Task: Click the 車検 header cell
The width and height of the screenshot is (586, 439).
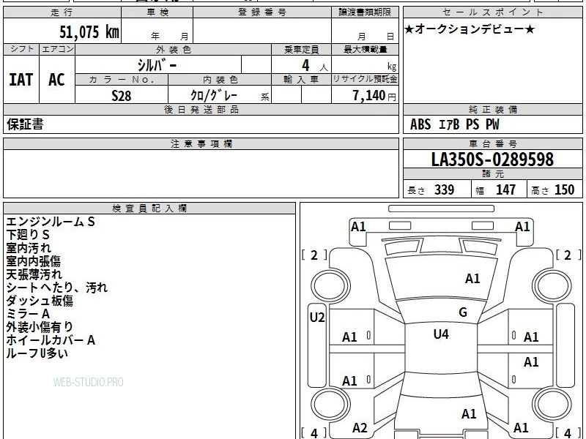Action: tap(157, 12)
